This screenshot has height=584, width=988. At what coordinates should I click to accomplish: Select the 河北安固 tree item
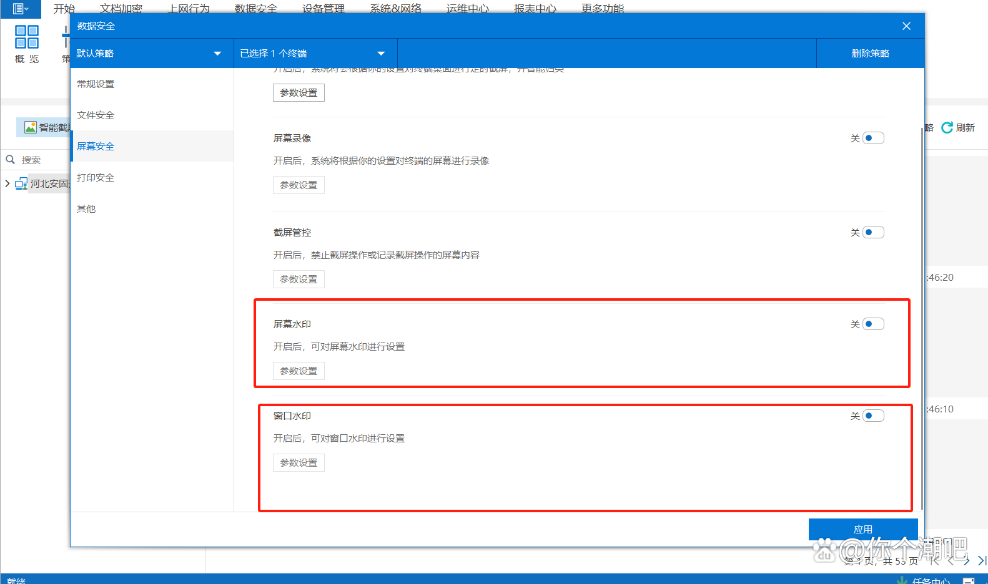[x=49, y=183]
